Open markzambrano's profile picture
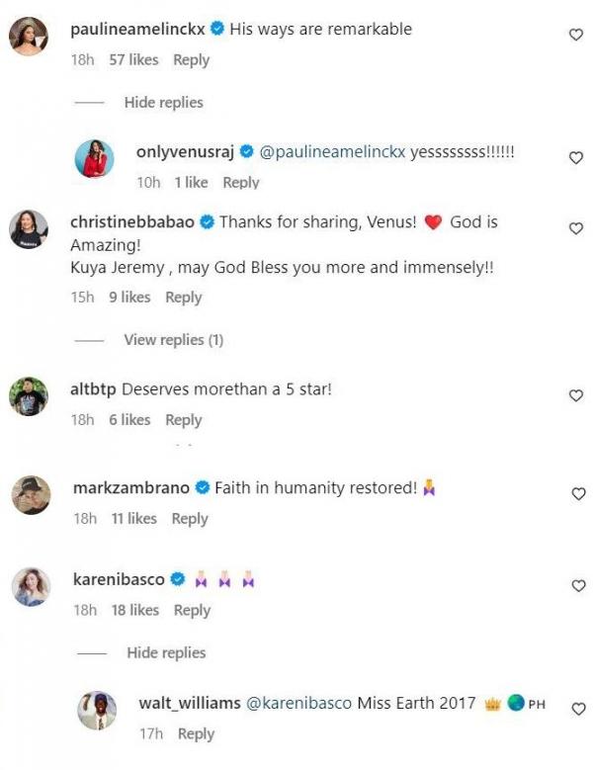The height and width of the screenshot is (770, 594). coord(31,494)
